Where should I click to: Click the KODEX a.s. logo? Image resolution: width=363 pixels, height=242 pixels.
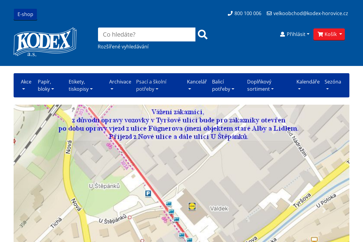[x=45, y=42]
